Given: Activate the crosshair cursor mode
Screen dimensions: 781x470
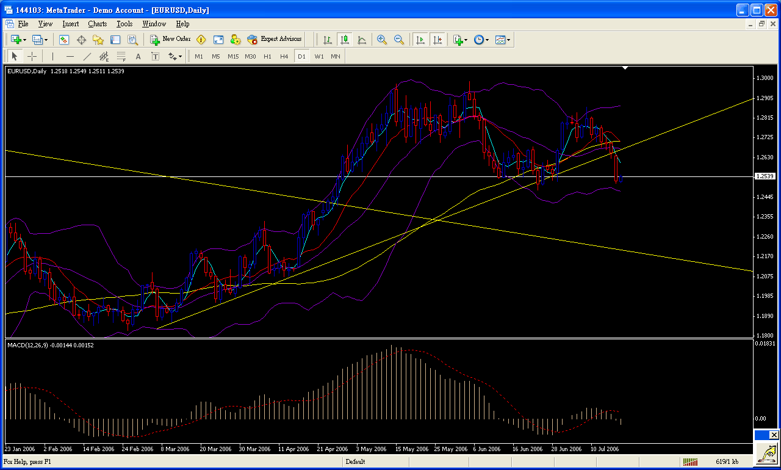Looking at the screenshot, I should (32, 57).
